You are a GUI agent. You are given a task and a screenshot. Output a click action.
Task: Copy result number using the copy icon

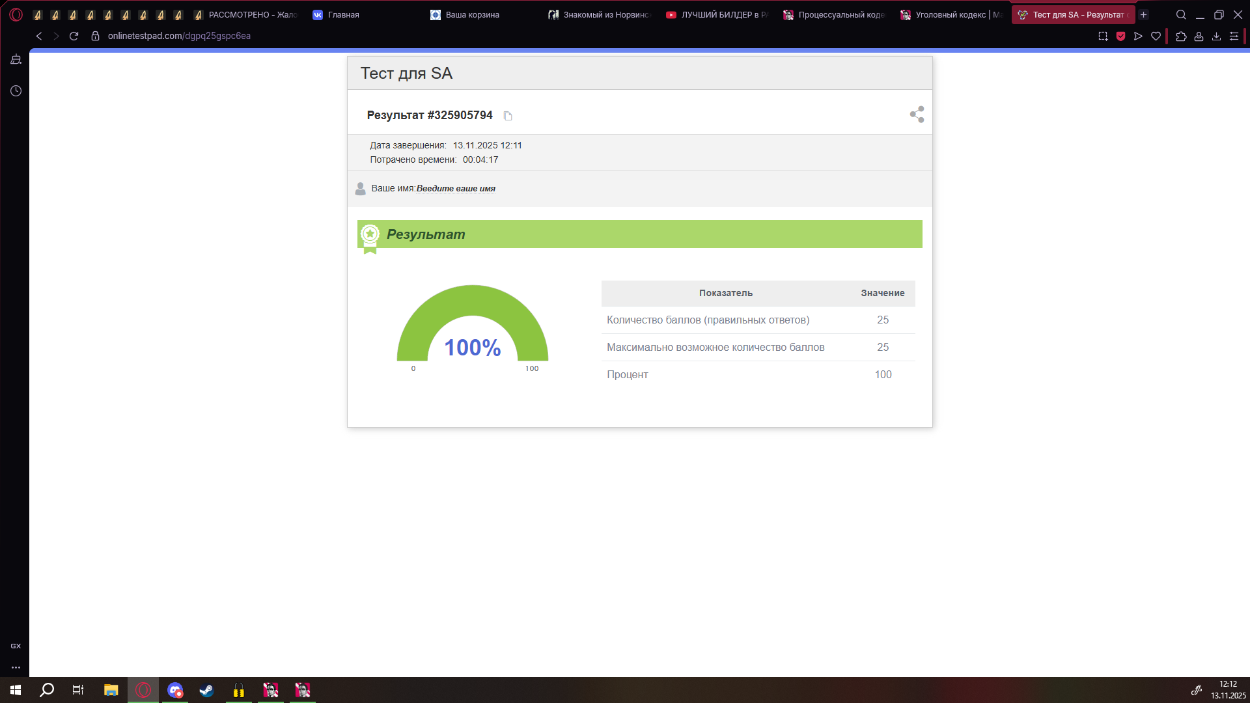[508, 116]
